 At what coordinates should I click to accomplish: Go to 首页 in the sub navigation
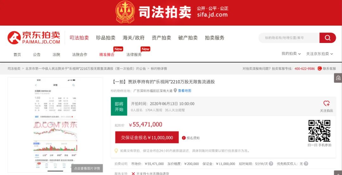coord(17,55)
